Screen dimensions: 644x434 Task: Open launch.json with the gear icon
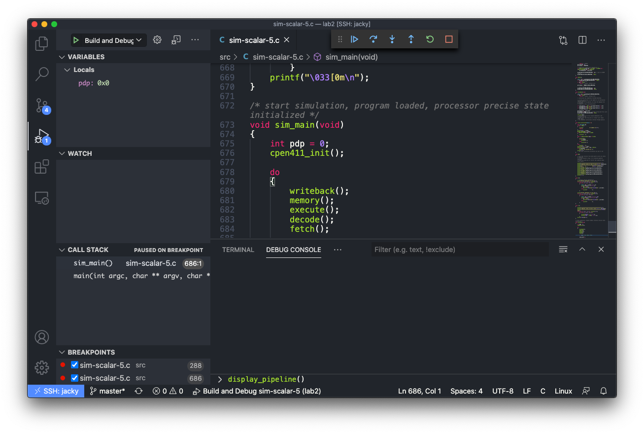(157, 40)
